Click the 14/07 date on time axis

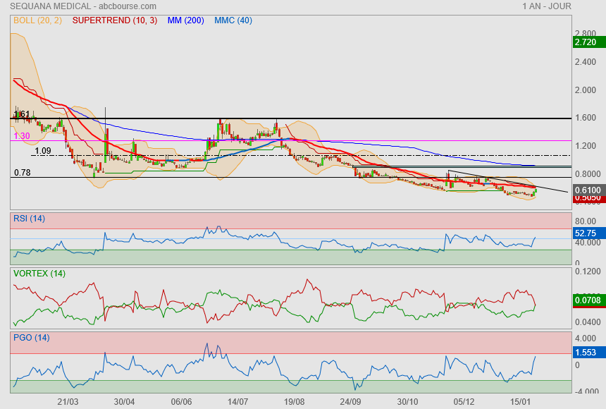(237, 401)
